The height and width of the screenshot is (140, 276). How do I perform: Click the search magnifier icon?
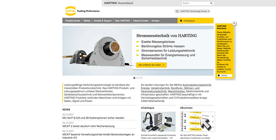point(211,3)
